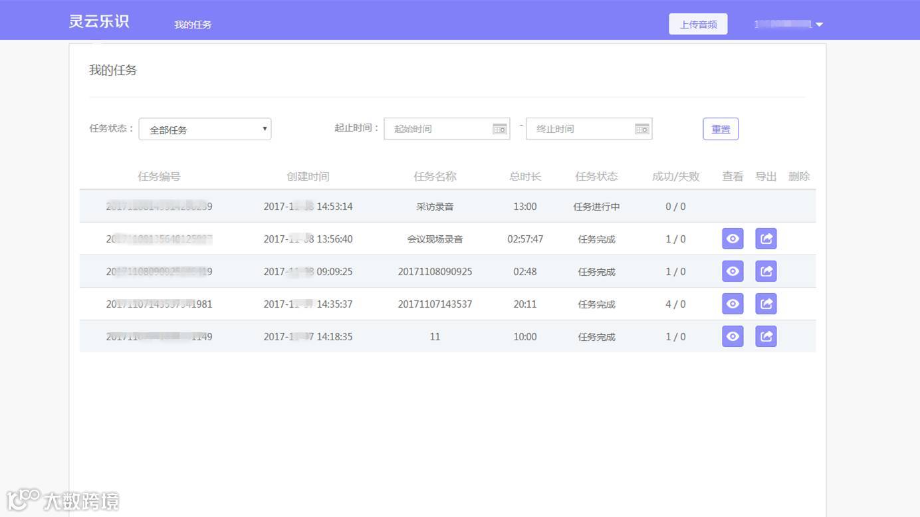View the 20171107143537 task result
The image size is (920, 517).
point(733,304)
